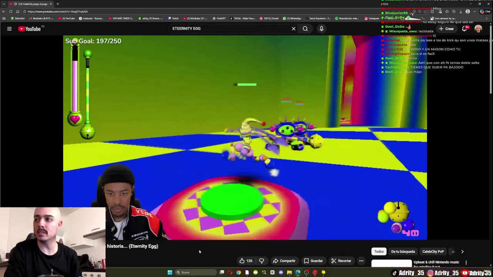Viewport: 493px width, 277px height.
Task: Open the Musikaka 2.0 bookmark
Action: [x=195, y=18]
